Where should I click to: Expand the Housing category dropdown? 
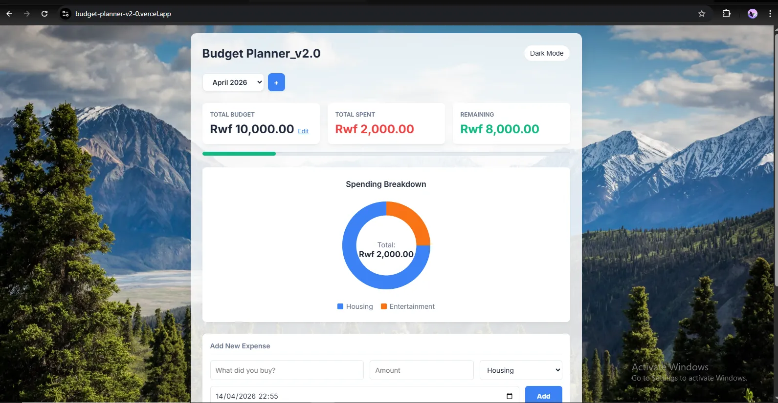point(521,370)
